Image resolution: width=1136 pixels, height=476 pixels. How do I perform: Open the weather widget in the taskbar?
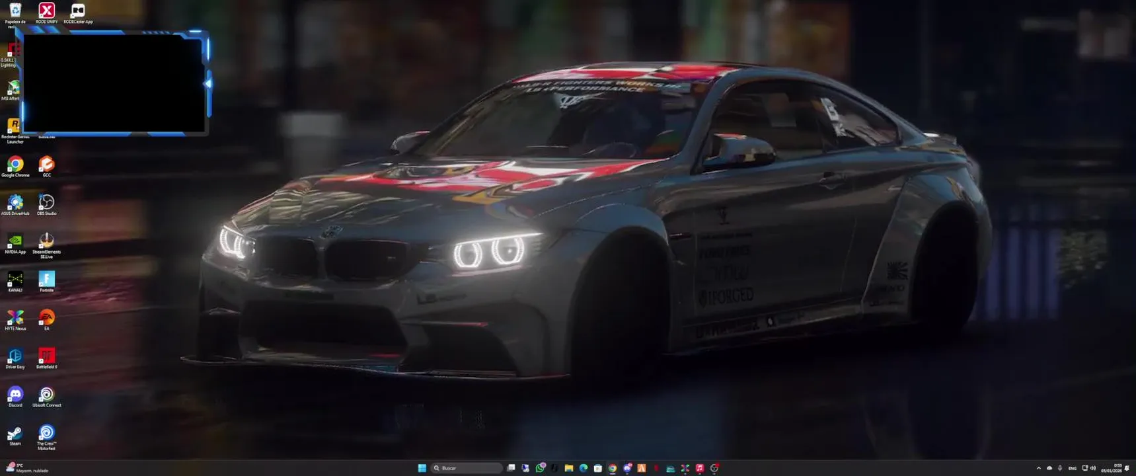tap(26, 468)
